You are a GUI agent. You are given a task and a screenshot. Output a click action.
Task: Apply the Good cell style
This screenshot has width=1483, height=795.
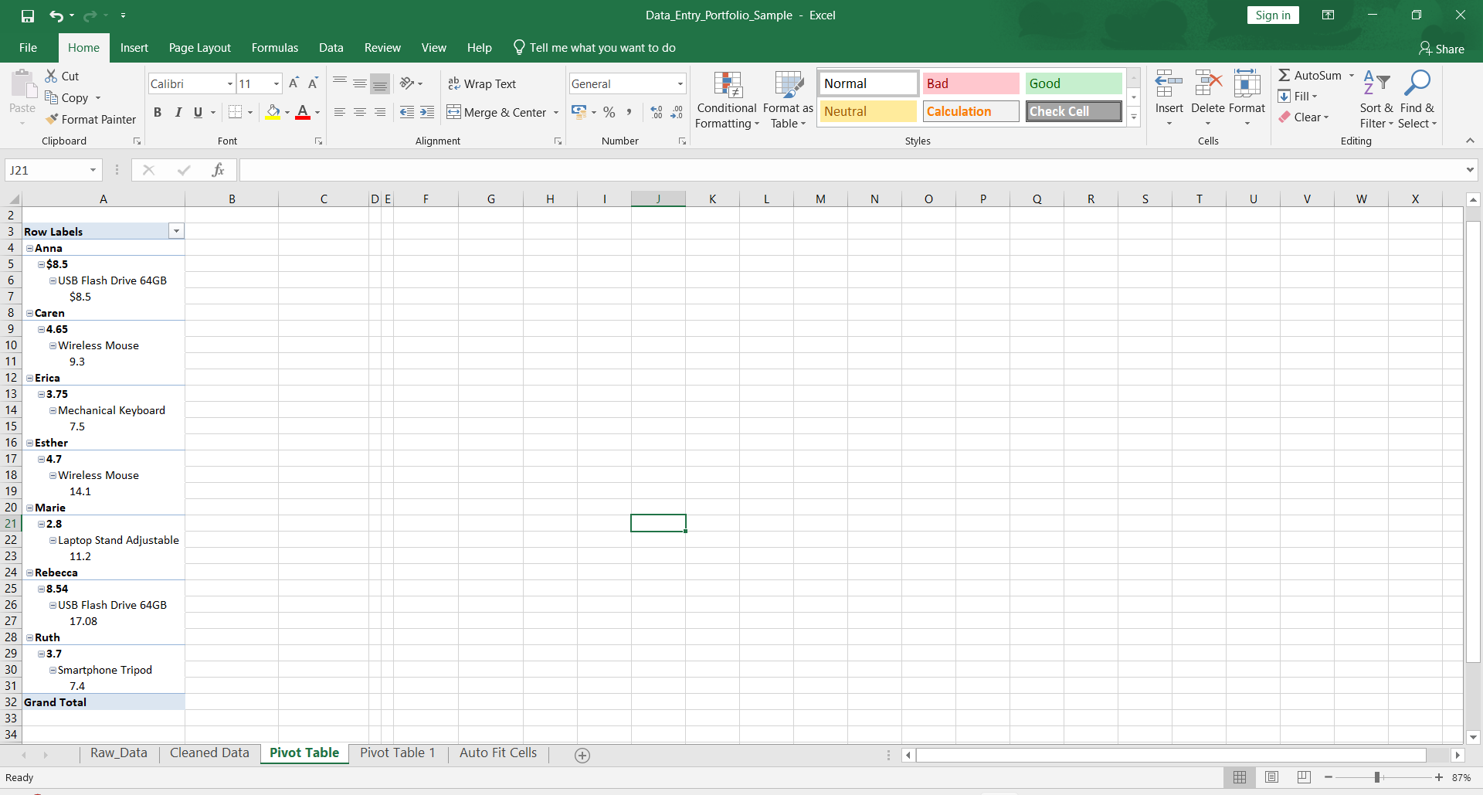click(1074, 83)
